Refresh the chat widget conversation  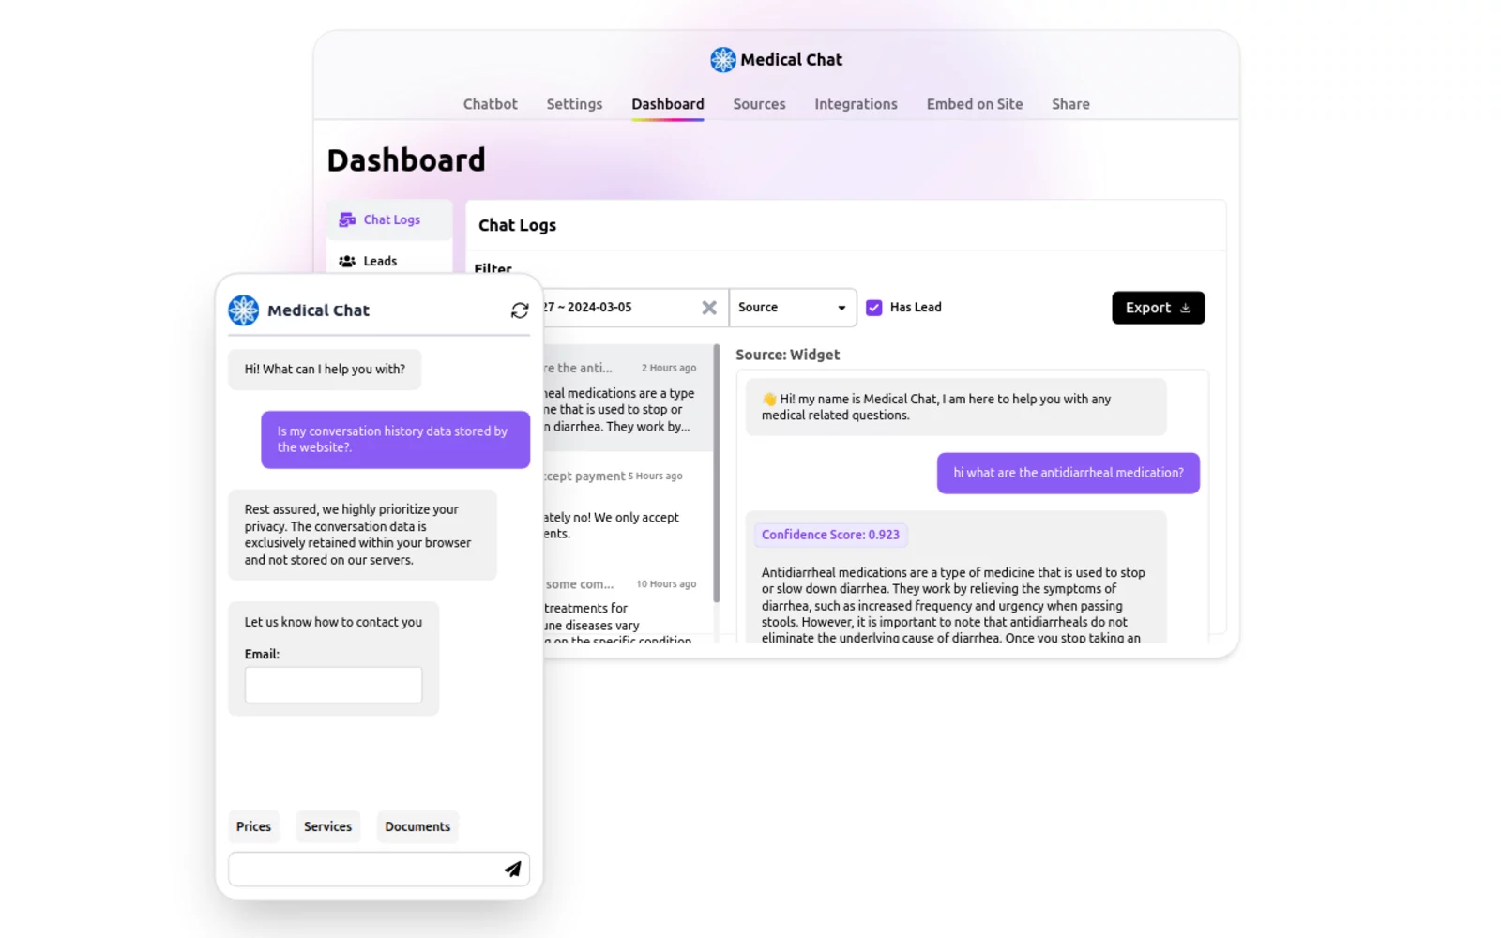tap(520, 310)
